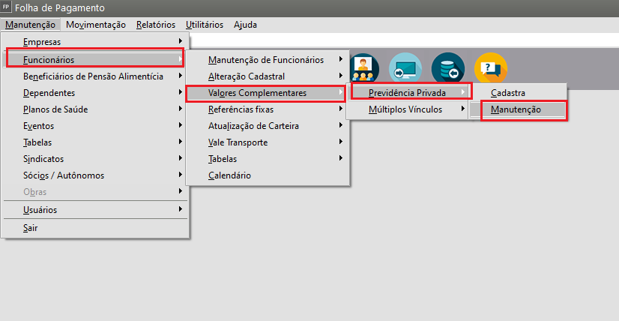Expand arrow beside Referências fixas

(341, 109)
